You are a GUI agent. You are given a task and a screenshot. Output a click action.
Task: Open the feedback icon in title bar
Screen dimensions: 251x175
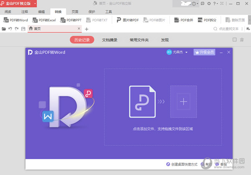(202, 3)
